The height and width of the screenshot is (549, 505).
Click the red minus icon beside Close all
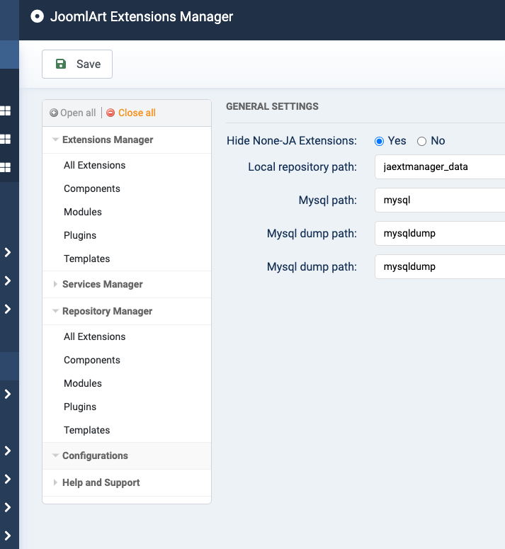(110, 113)
